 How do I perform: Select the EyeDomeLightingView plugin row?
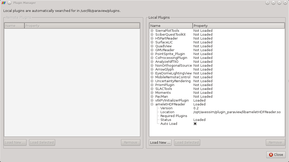click(x=217, y=73)
